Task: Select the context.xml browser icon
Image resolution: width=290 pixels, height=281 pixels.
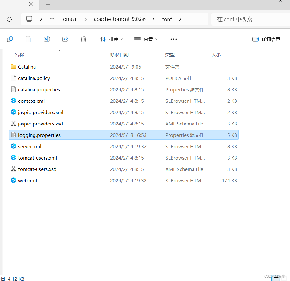Action: pyautogui.click(x=14, y=101)
